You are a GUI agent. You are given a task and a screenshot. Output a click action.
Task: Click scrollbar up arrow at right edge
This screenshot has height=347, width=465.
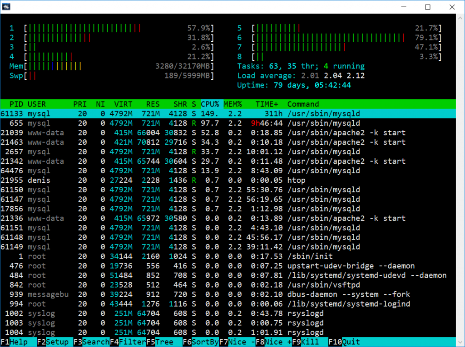(460, 18)
